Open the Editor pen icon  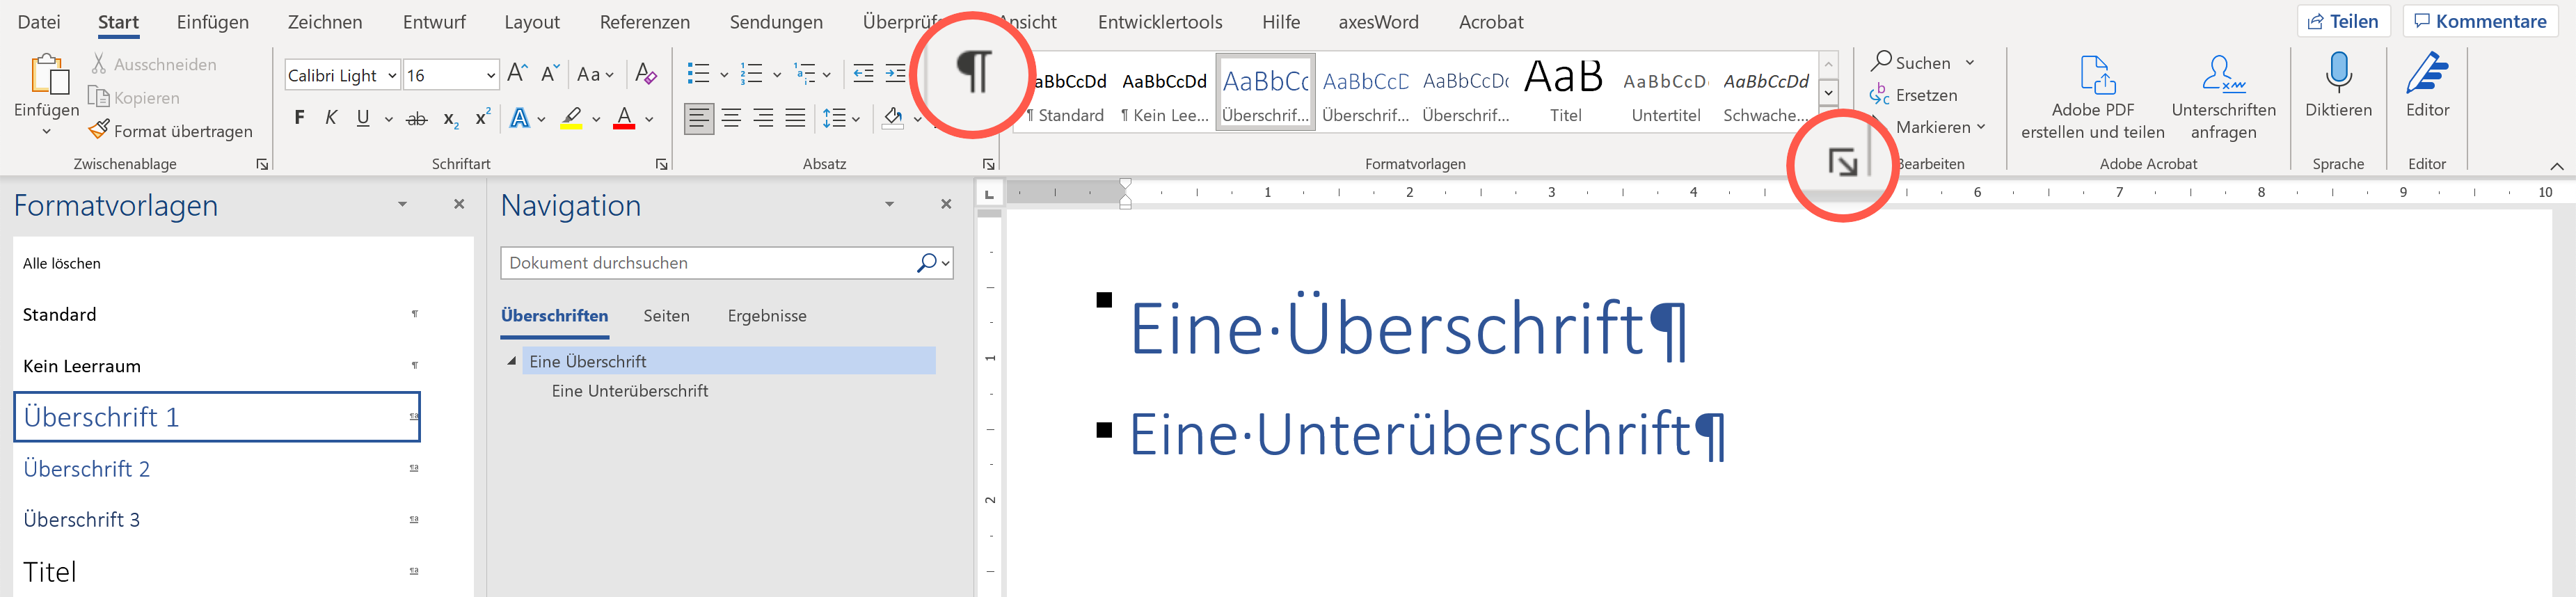[x=2426, y=75]
